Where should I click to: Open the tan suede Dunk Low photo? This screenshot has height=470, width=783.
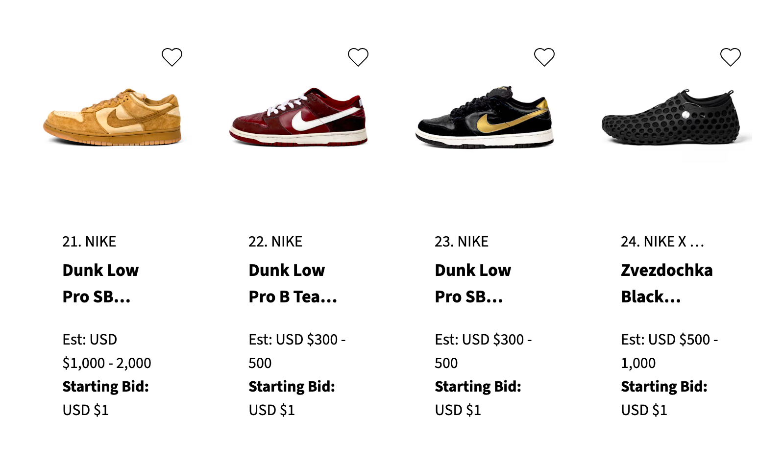pyautogui.click(x=112, y=118)
